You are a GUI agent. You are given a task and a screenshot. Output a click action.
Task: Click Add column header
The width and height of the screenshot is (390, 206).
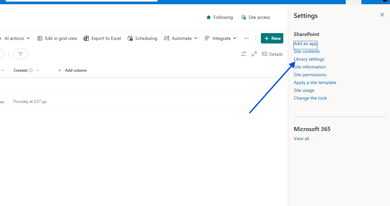[x=72, y=70]
